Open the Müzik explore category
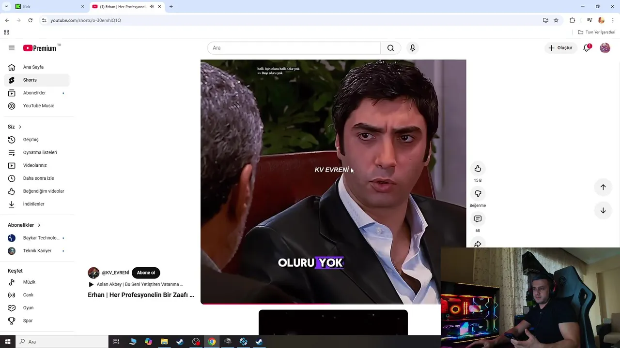Image resolution: width=620 pixels, height=348 pixels. 37,282
